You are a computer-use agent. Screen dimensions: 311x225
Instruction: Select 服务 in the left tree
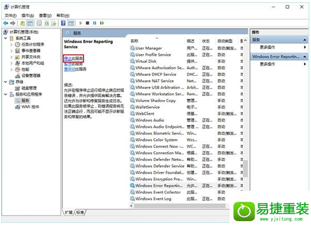pos(22,101)
